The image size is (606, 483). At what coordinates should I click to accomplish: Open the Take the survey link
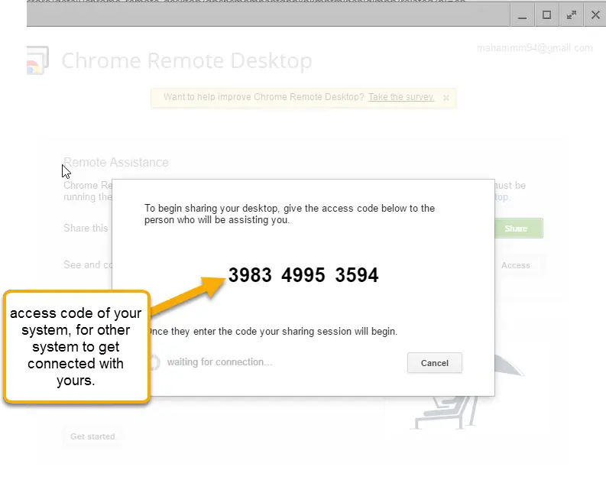(401, 97)
